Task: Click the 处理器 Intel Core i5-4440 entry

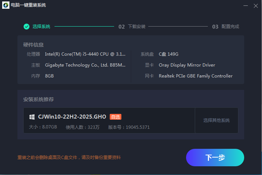Action: 85,54
